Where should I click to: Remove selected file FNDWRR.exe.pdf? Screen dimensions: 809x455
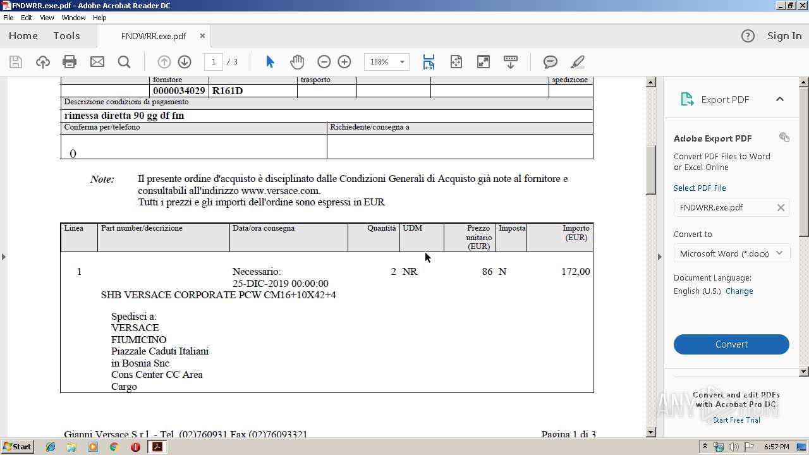click(x=781, y=207)
